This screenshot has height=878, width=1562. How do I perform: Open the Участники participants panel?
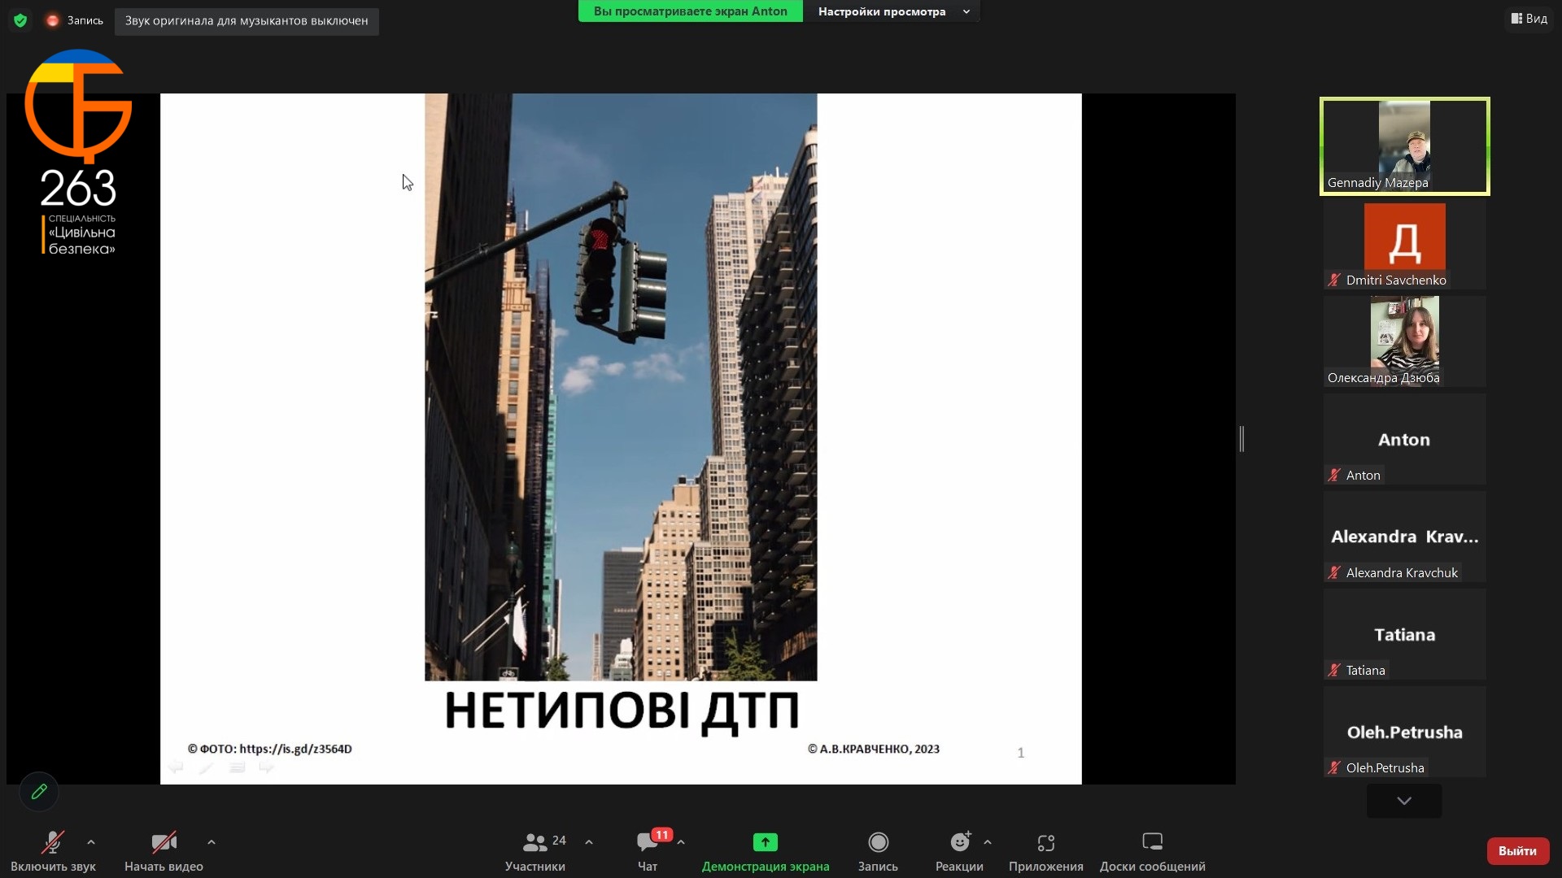(534, 850)
